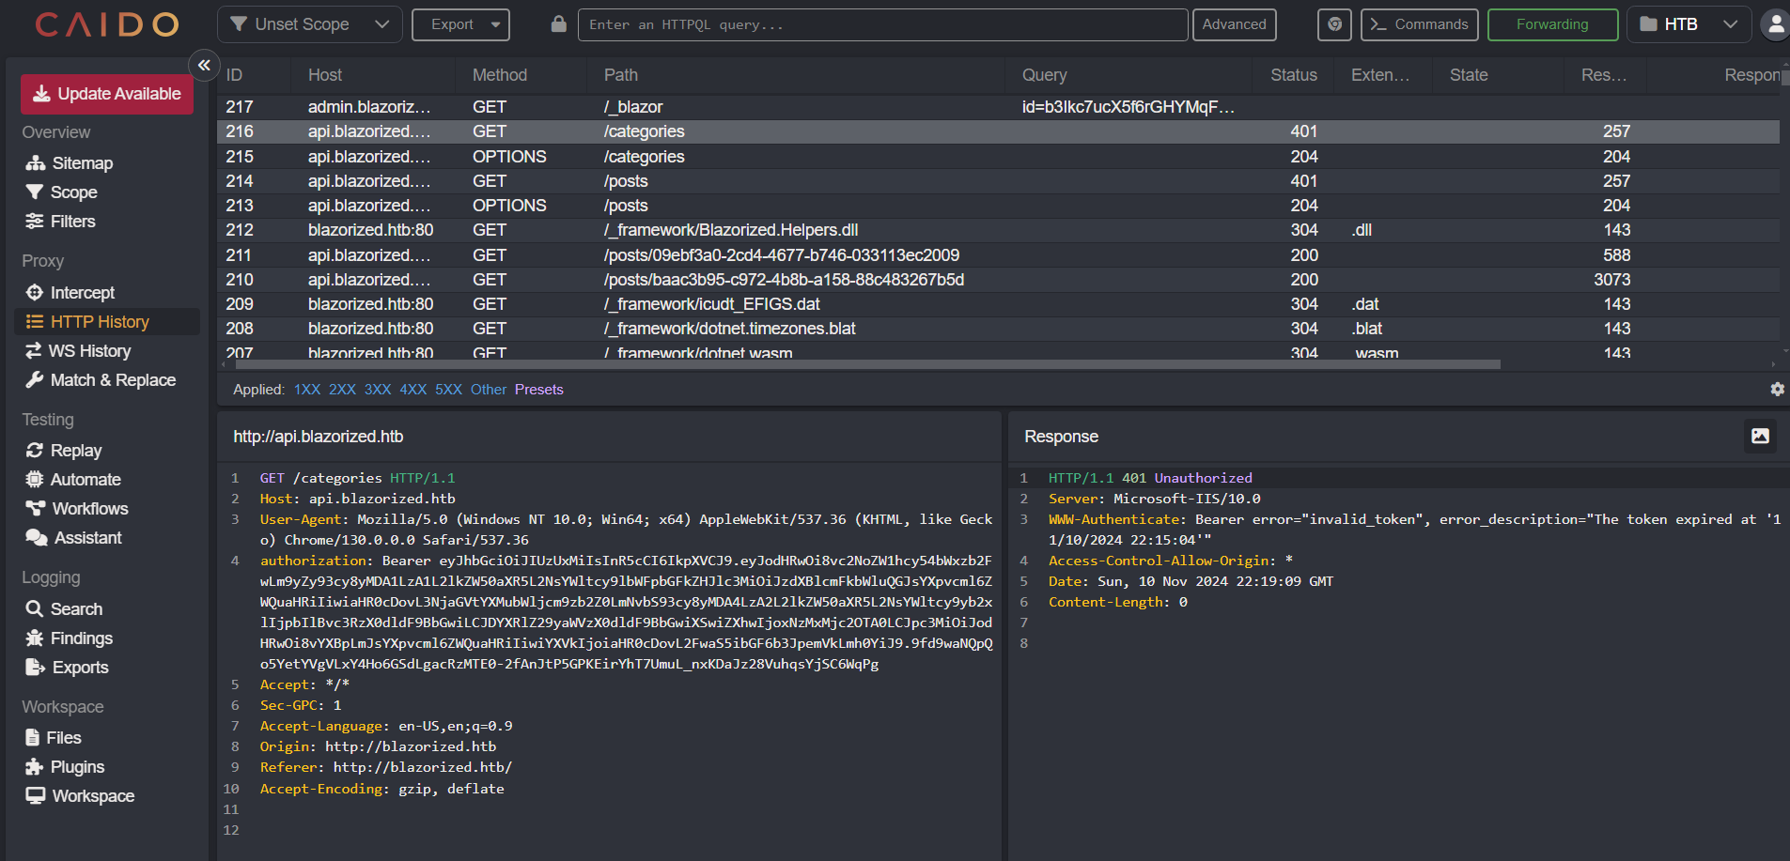The width and height of the screenshot is (1790, 861).
Task: Click the image render icon in the Response panel
Action: pyautogui.click(x=1760, y=436)
